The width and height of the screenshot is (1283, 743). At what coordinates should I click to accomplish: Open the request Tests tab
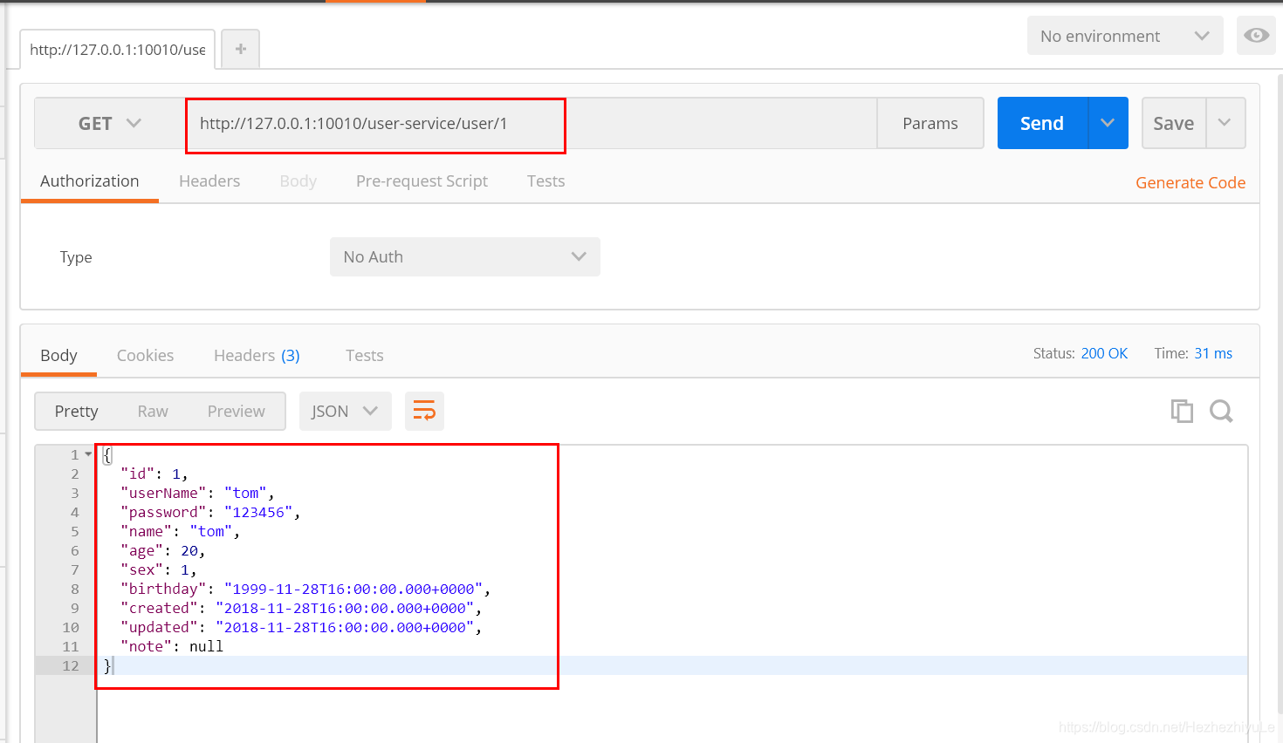coord(546,181)
